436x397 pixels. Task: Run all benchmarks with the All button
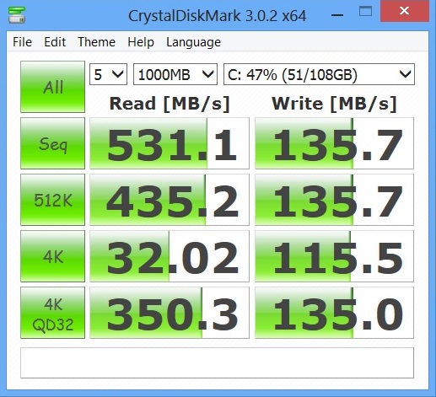(52, 87)
